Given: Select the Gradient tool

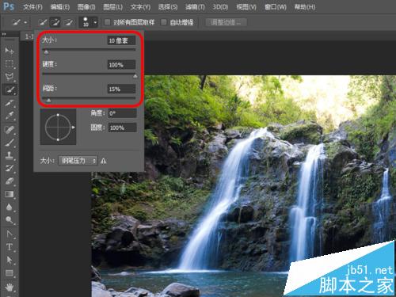Looking at the screenshot, I should 10,194.
